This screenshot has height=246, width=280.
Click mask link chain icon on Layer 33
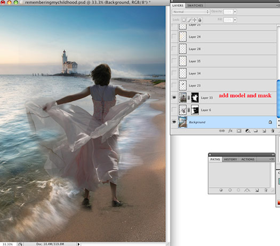(x=189, y=98)
